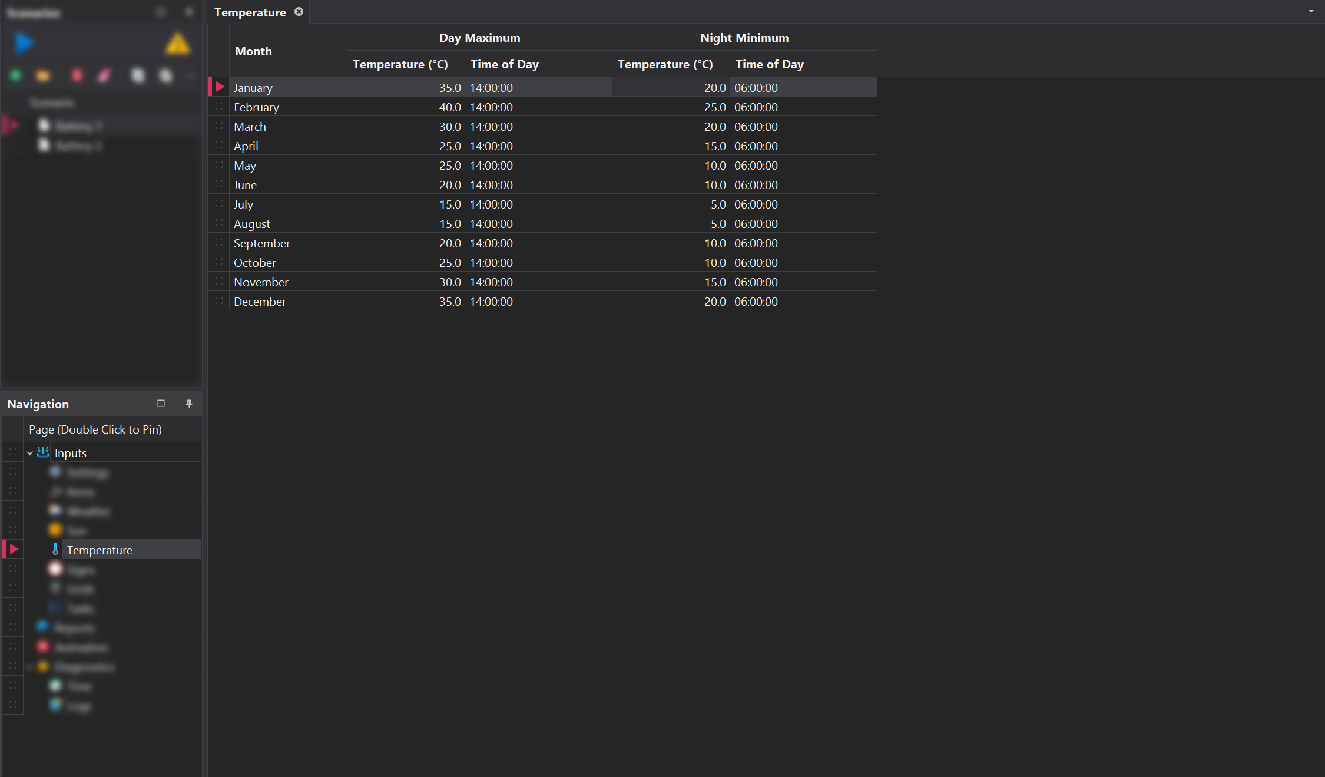
Task: Expand the collapsed group node near the bottom of Navigation
Action: [x=29, y=666]
